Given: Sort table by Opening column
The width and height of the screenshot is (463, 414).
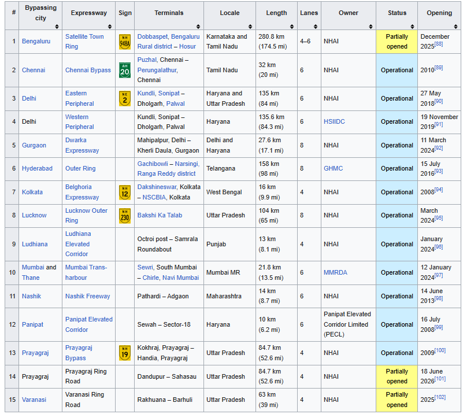Looking at the screenshot, I should (455, 27).
